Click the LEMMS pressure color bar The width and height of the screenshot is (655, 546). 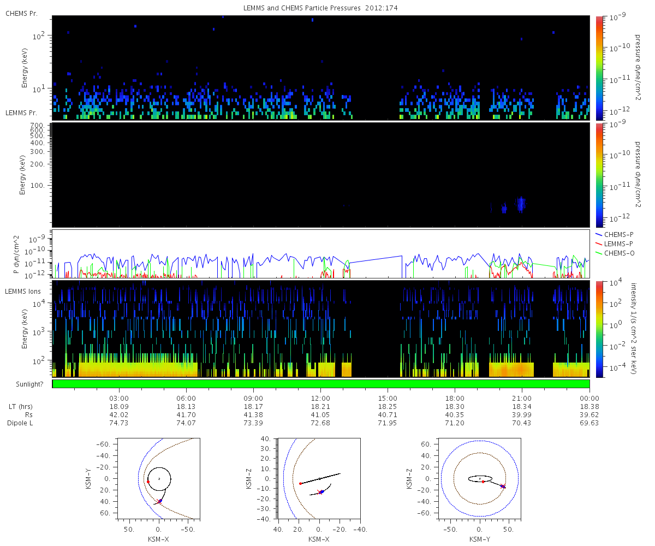point(600,175)
